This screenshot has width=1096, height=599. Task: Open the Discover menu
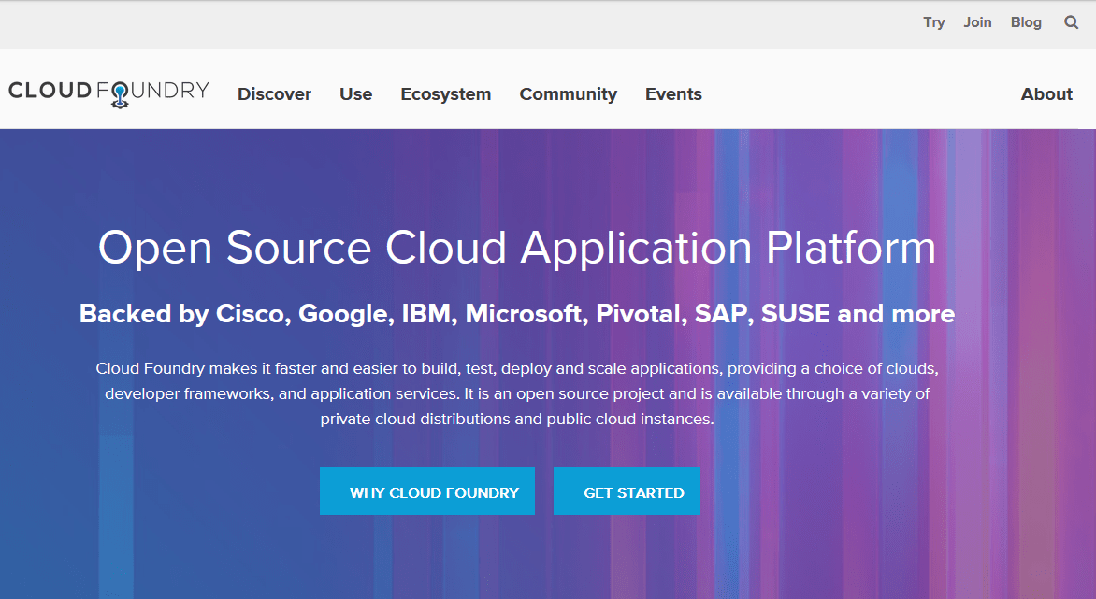tap(274, 94)
